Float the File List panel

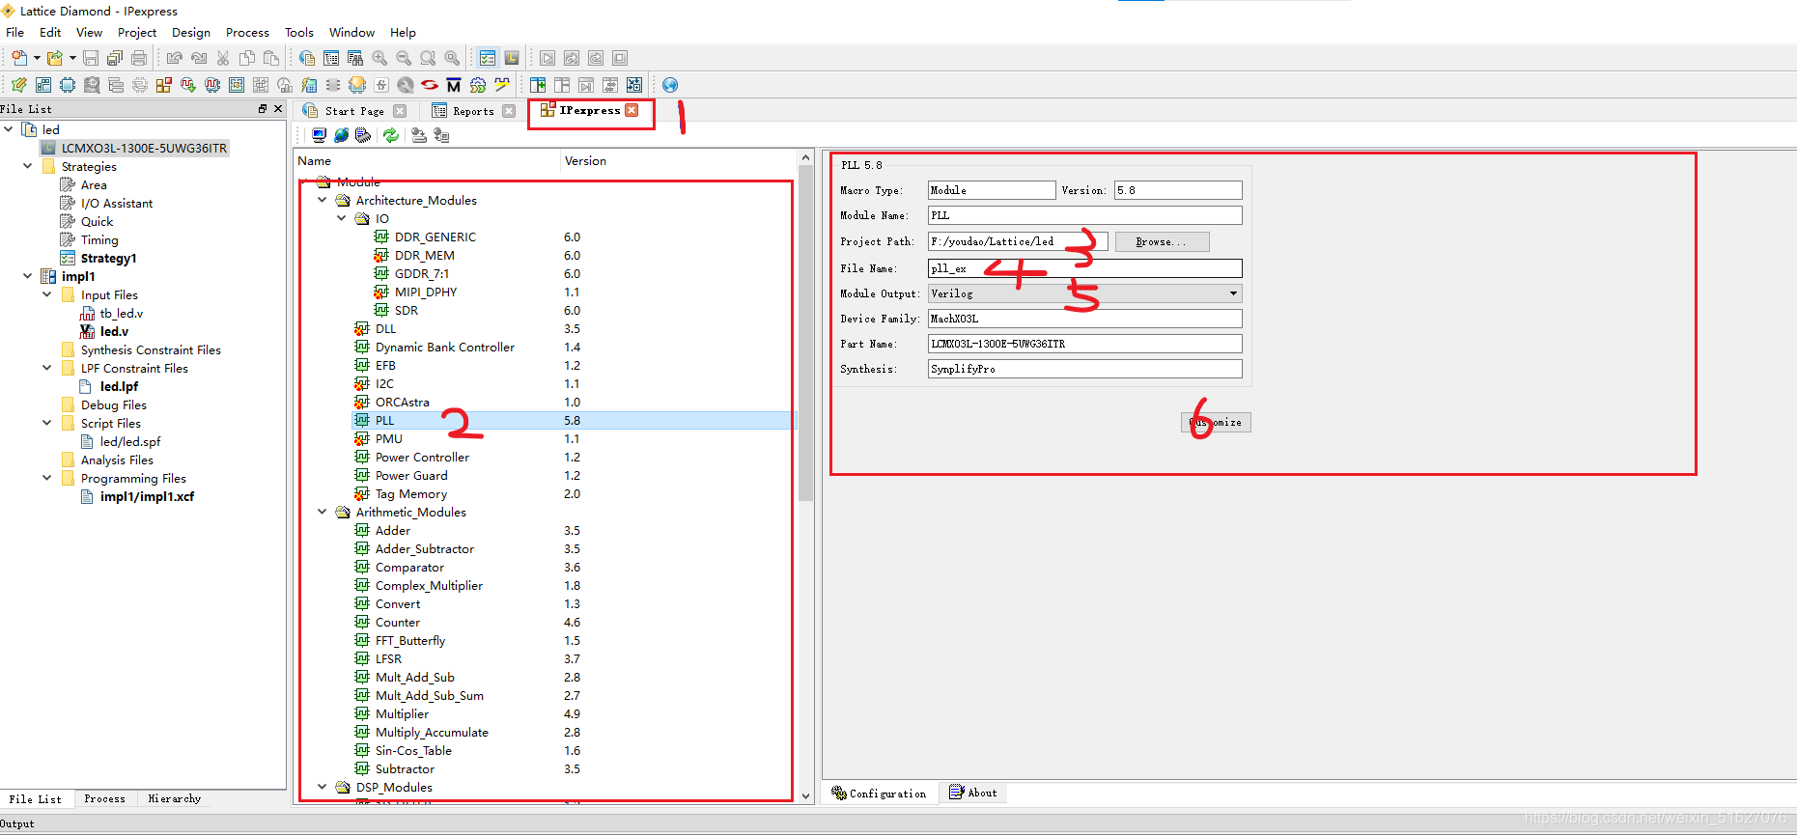[x=263, y=109]
